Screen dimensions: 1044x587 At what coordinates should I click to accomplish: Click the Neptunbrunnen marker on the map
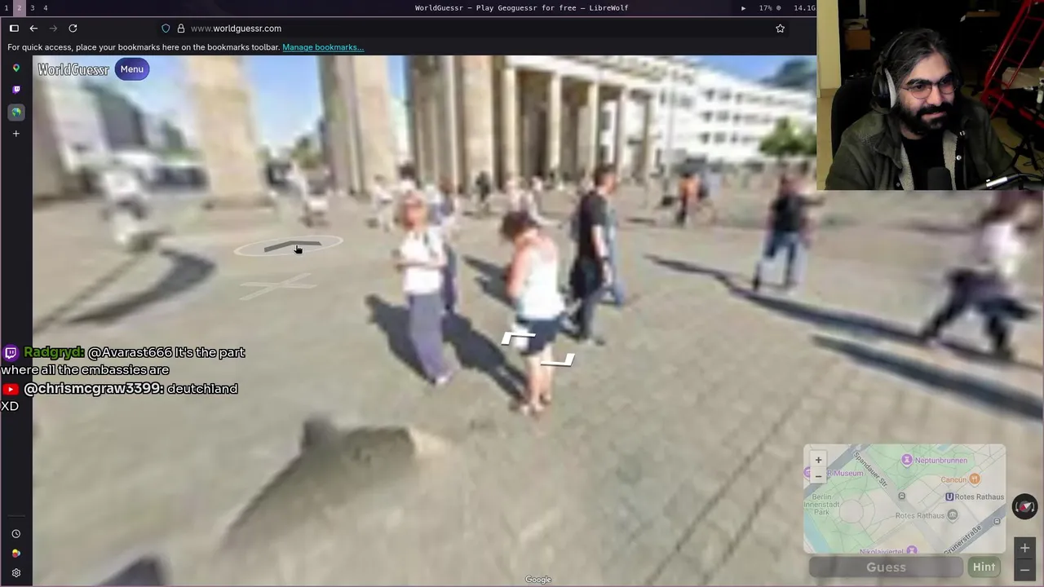[x=906, y=461]
